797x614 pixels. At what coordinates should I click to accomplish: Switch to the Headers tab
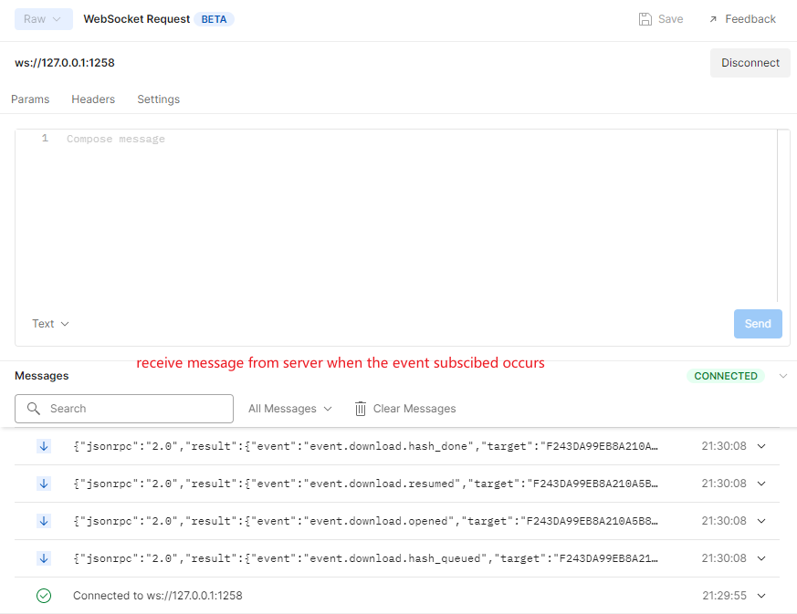point(93,99)
